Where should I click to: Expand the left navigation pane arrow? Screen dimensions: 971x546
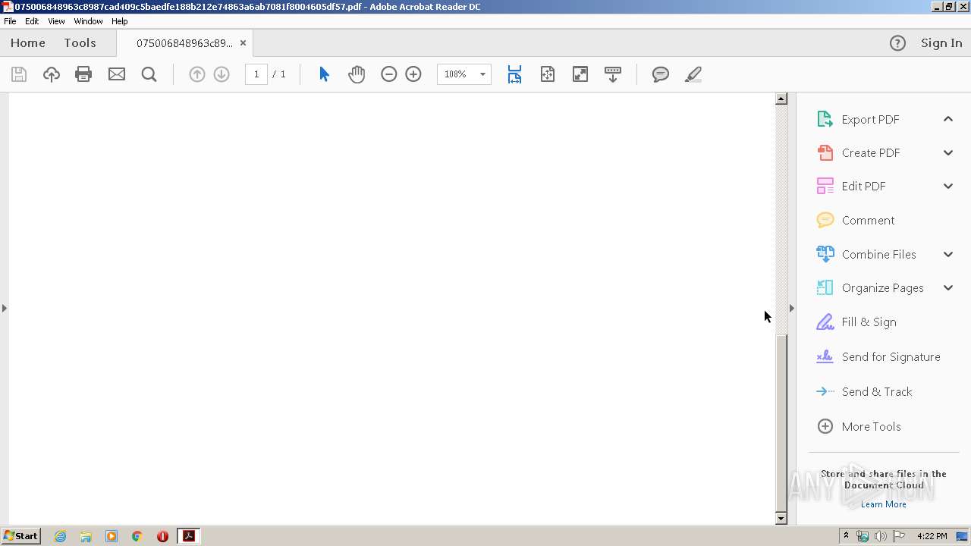point(5,308)
